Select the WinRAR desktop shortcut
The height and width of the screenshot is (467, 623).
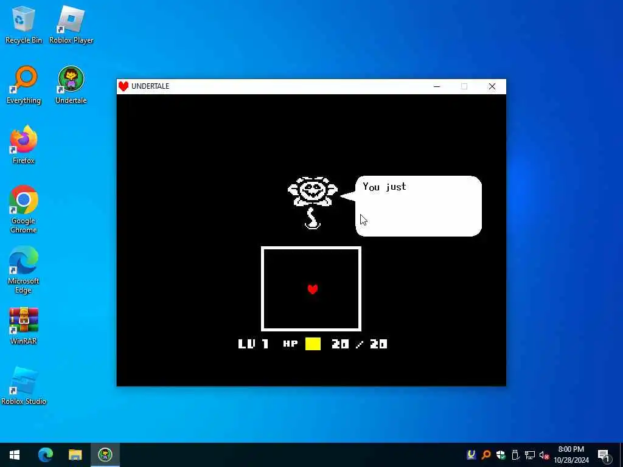[24, 326]
